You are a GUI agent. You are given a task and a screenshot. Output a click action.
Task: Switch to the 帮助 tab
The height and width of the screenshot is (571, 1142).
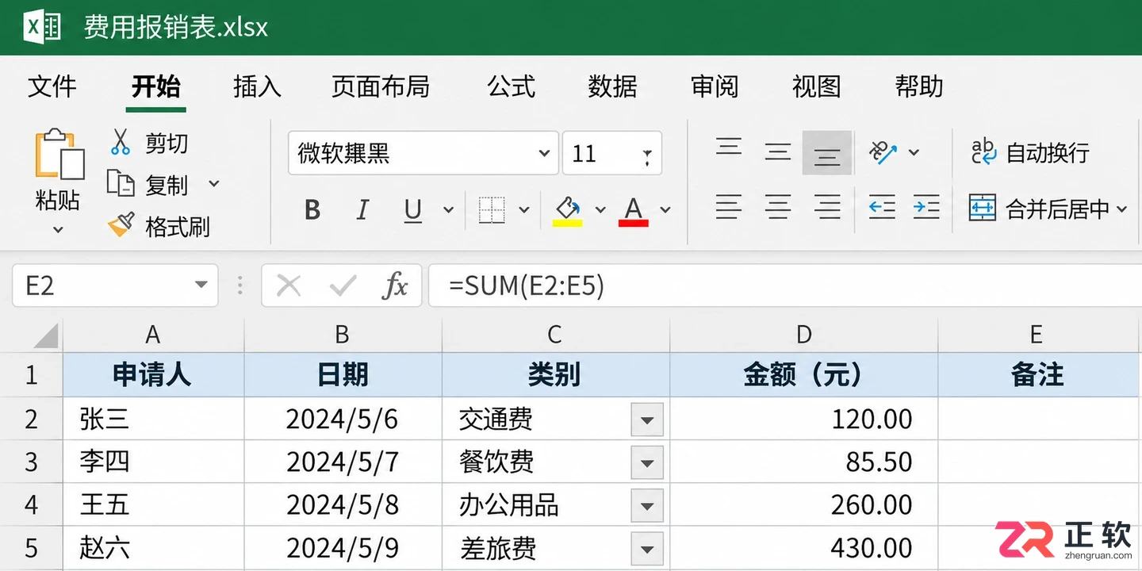click(919, 86)
